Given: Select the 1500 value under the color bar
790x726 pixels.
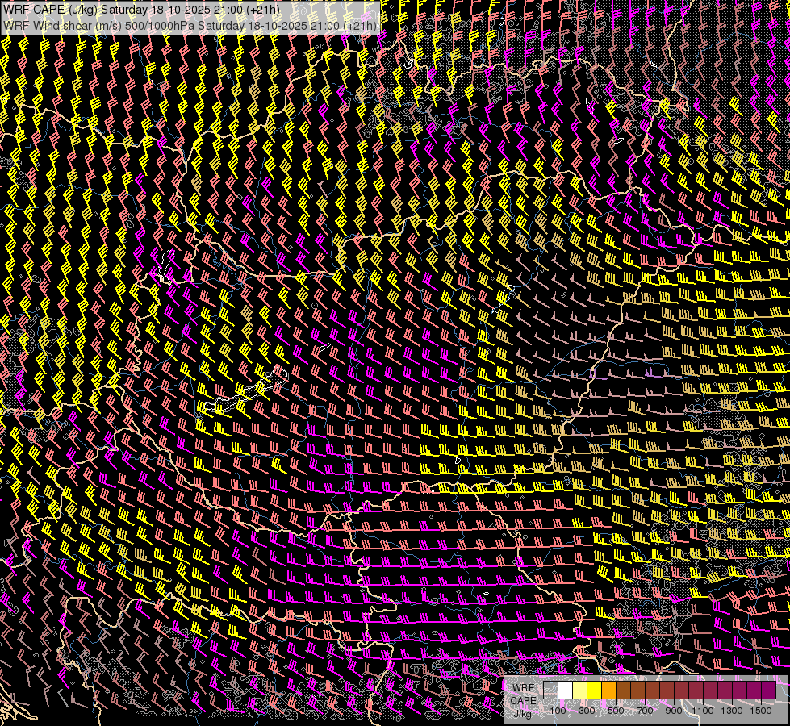Looking at the screenshot, I should pyautogui.click(x=761, y=711).
